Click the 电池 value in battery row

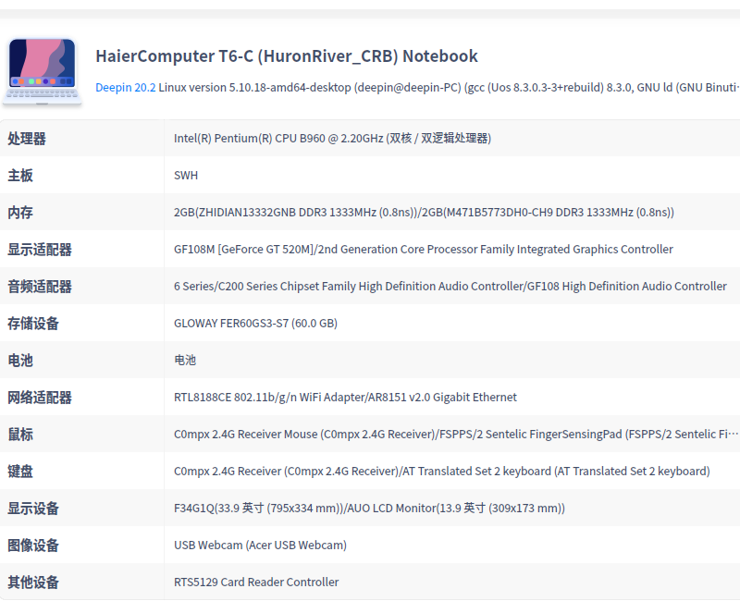pyautogui.click(x=185, y=360)
